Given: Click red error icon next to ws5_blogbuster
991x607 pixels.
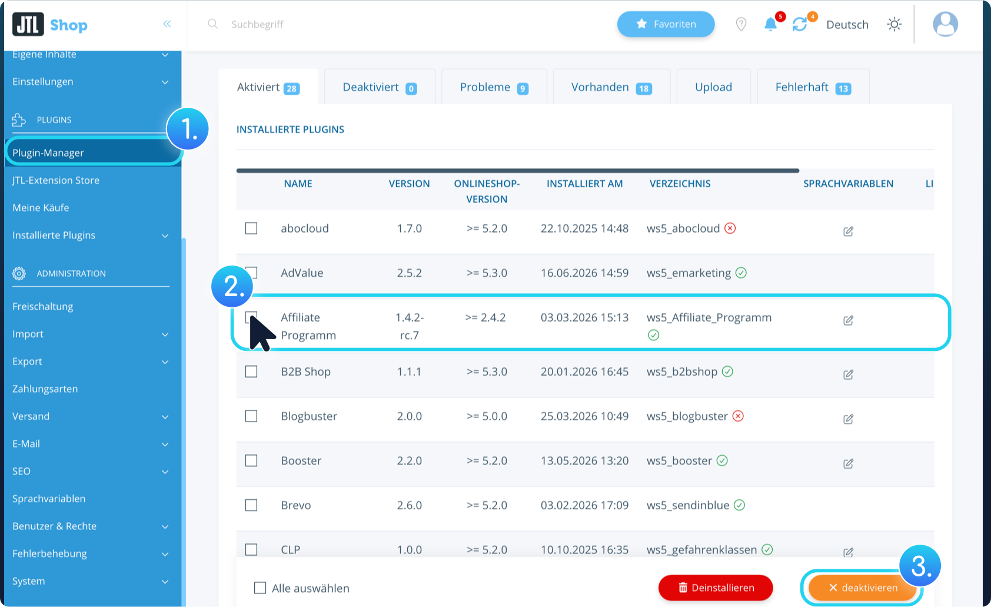Looking at the screenshot, I should point(738,416).
